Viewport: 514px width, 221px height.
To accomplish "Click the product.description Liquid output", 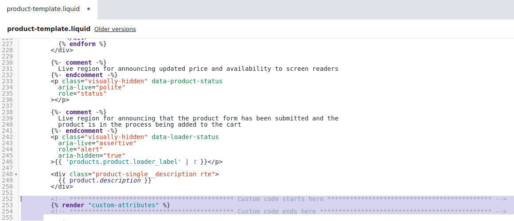I will pos(105,180).
